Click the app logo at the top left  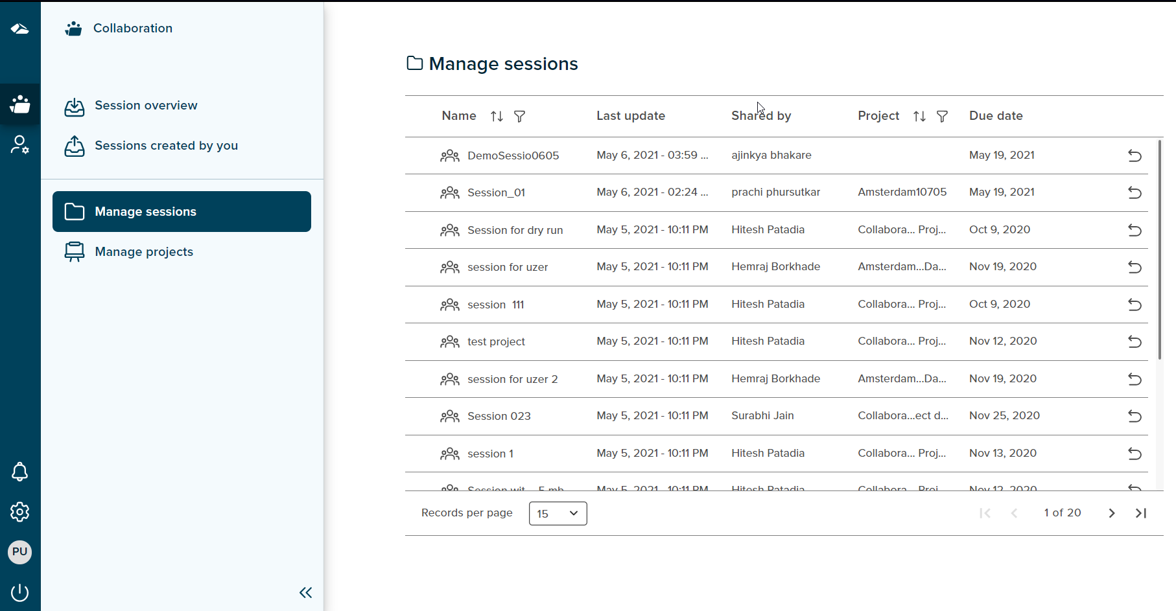coord(19,29)
